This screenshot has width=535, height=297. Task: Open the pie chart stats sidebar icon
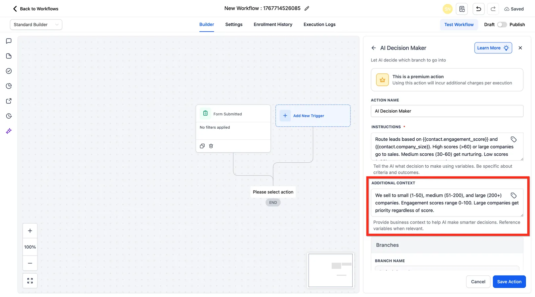coord(9,86)
